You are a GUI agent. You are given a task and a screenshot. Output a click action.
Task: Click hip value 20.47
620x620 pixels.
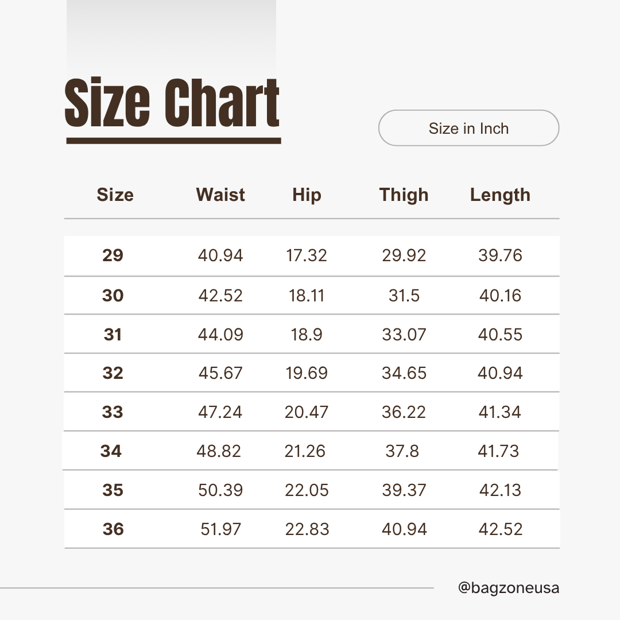[307, 412]
